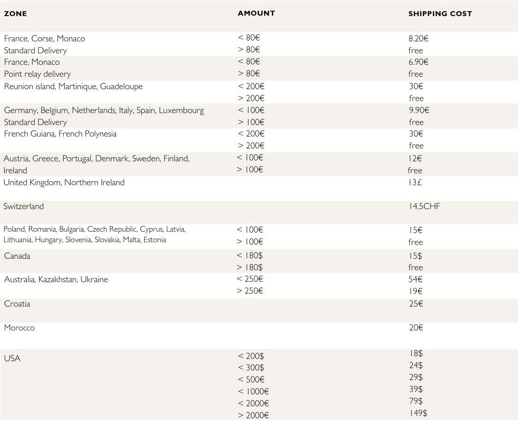Viewport: 518px width, 421px height.
Task: Select the French Guiana, French Polynesia zone
Action: pyautogui.click(x=60, y=134)
